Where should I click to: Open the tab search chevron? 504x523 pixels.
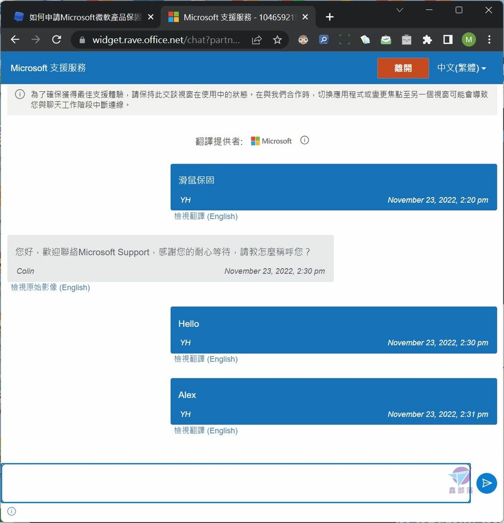point(400,10)
